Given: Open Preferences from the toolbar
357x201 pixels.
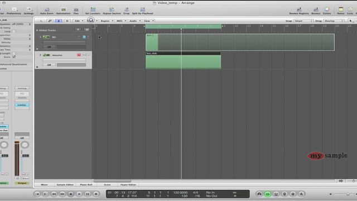Looking at the screenshot, I should pos(14,11).
